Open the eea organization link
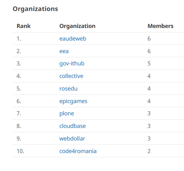 point(64,51)
